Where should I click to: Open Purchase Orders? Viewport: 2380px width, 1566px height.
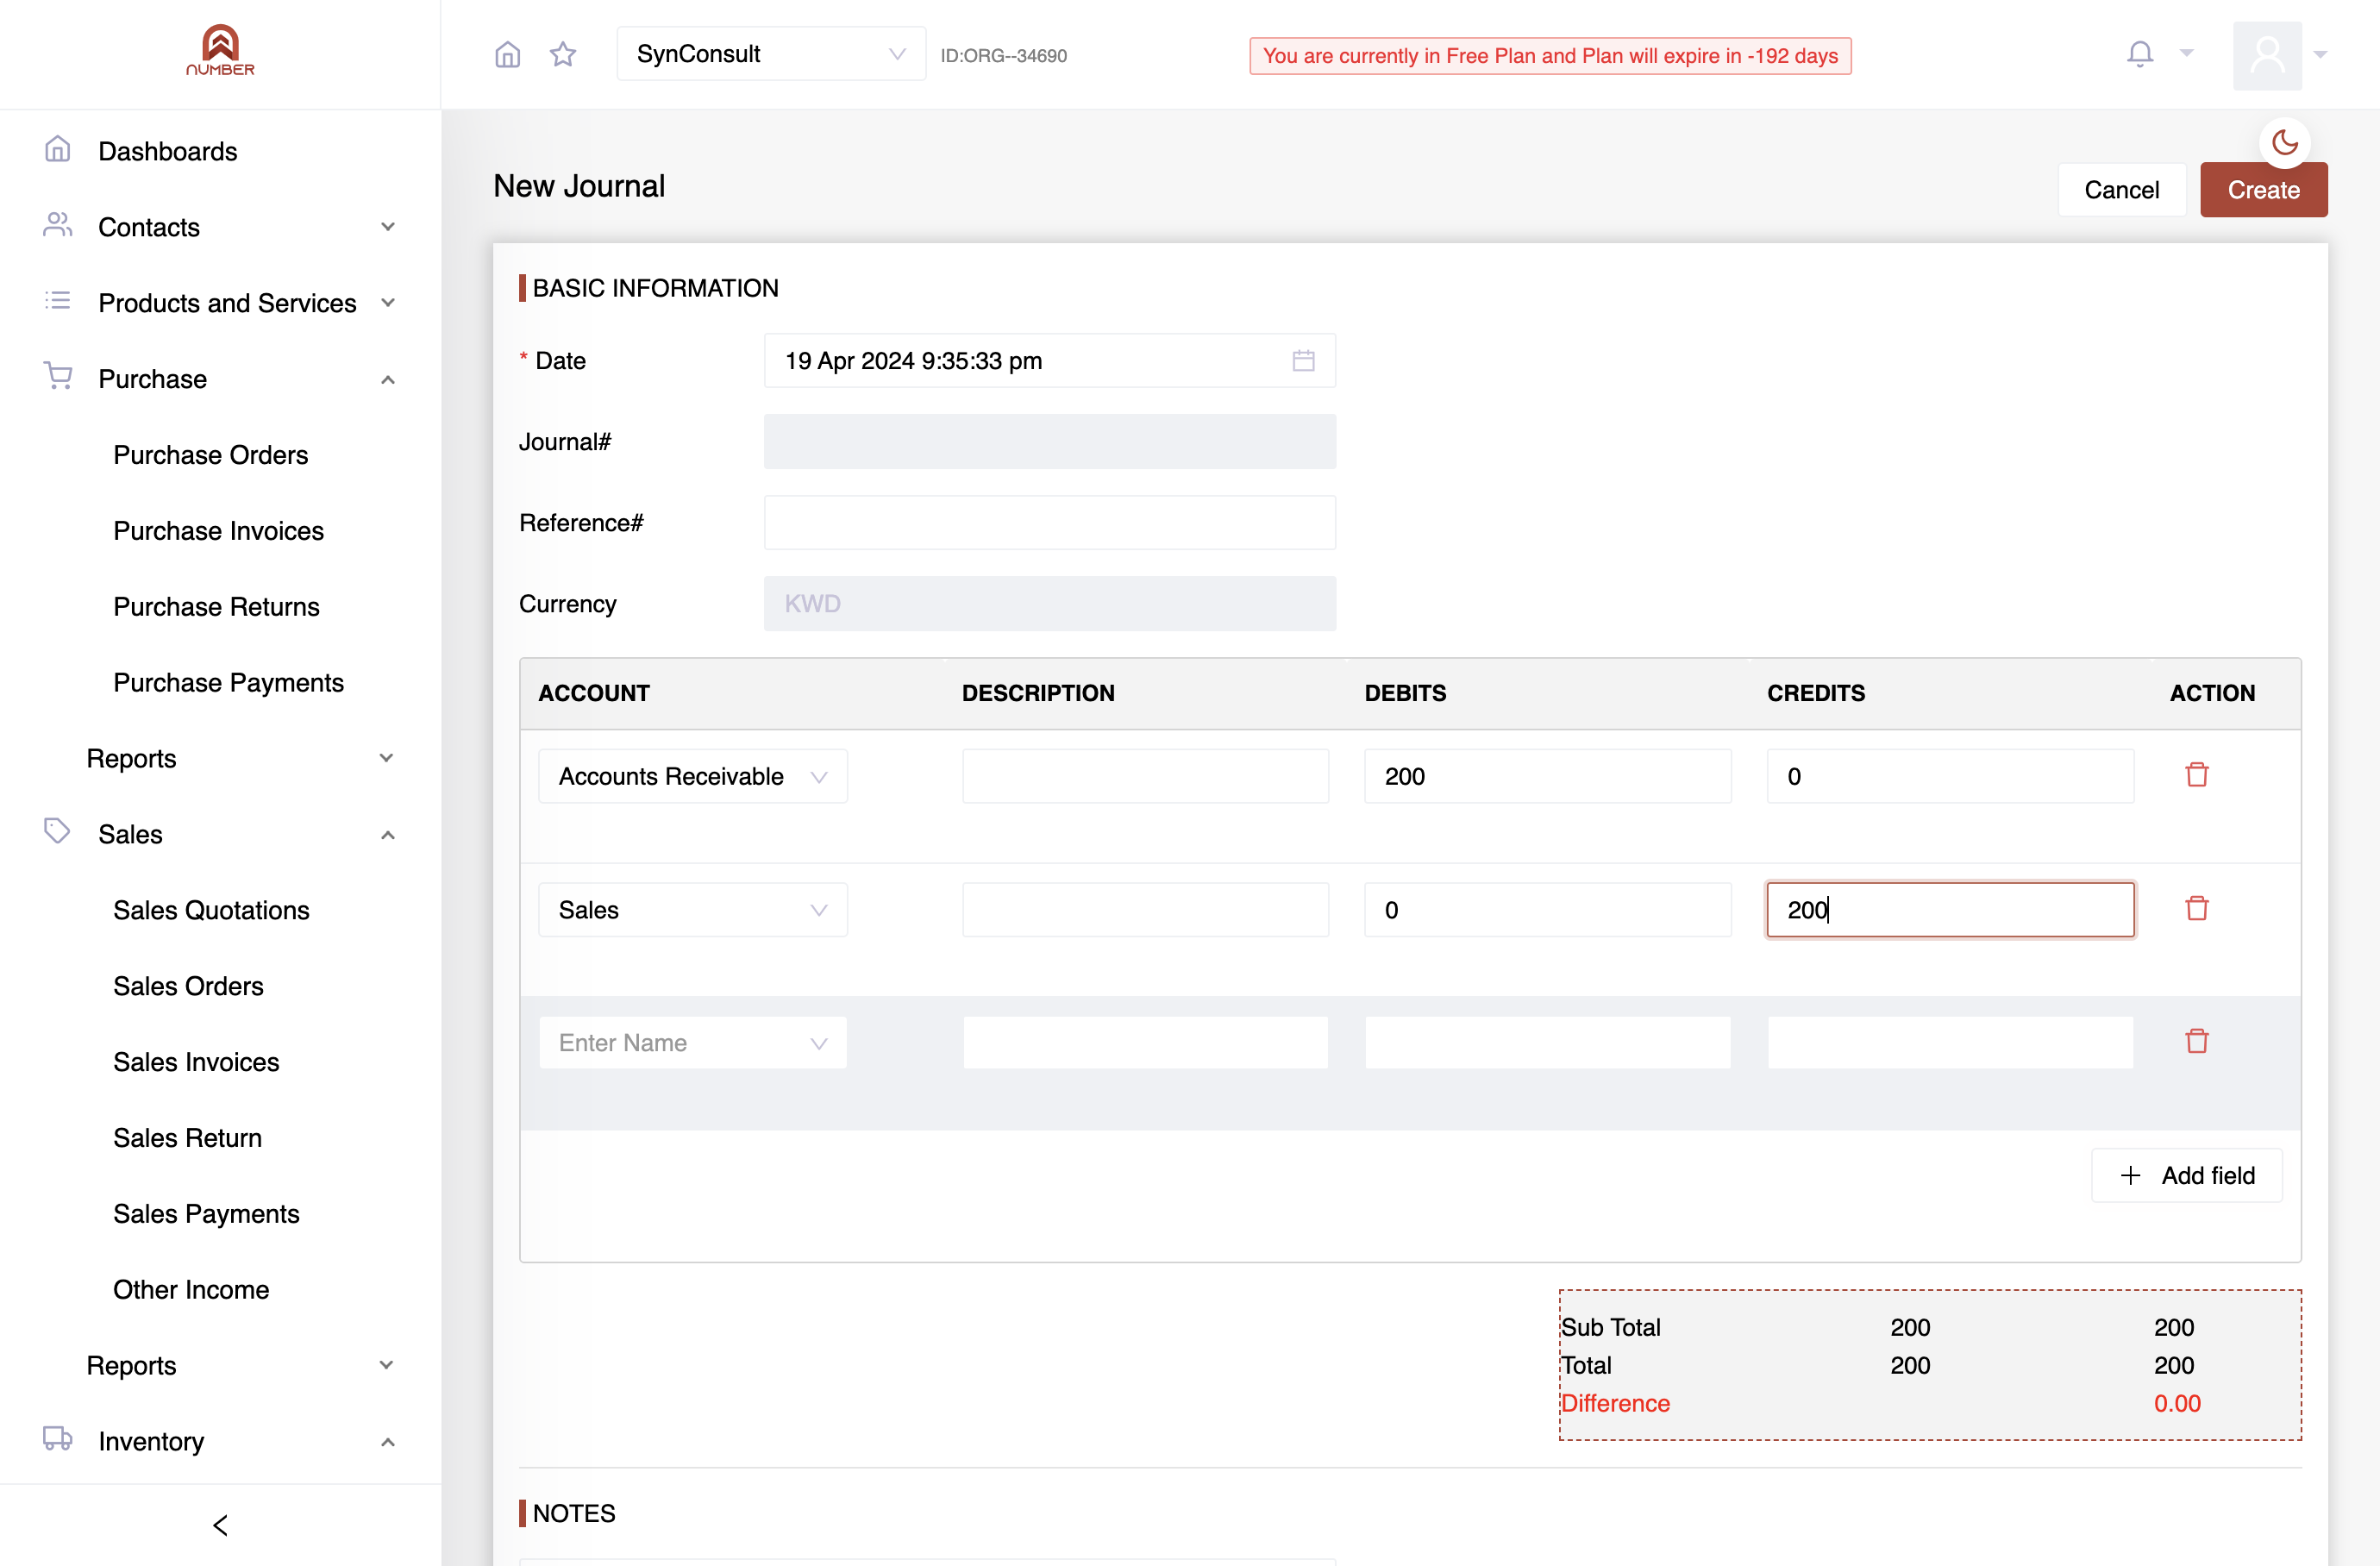point(210,455)
